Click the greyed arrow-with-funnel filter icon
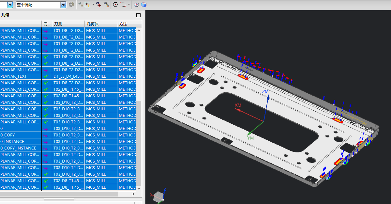 pyautogui.click(x=81, y=5)
